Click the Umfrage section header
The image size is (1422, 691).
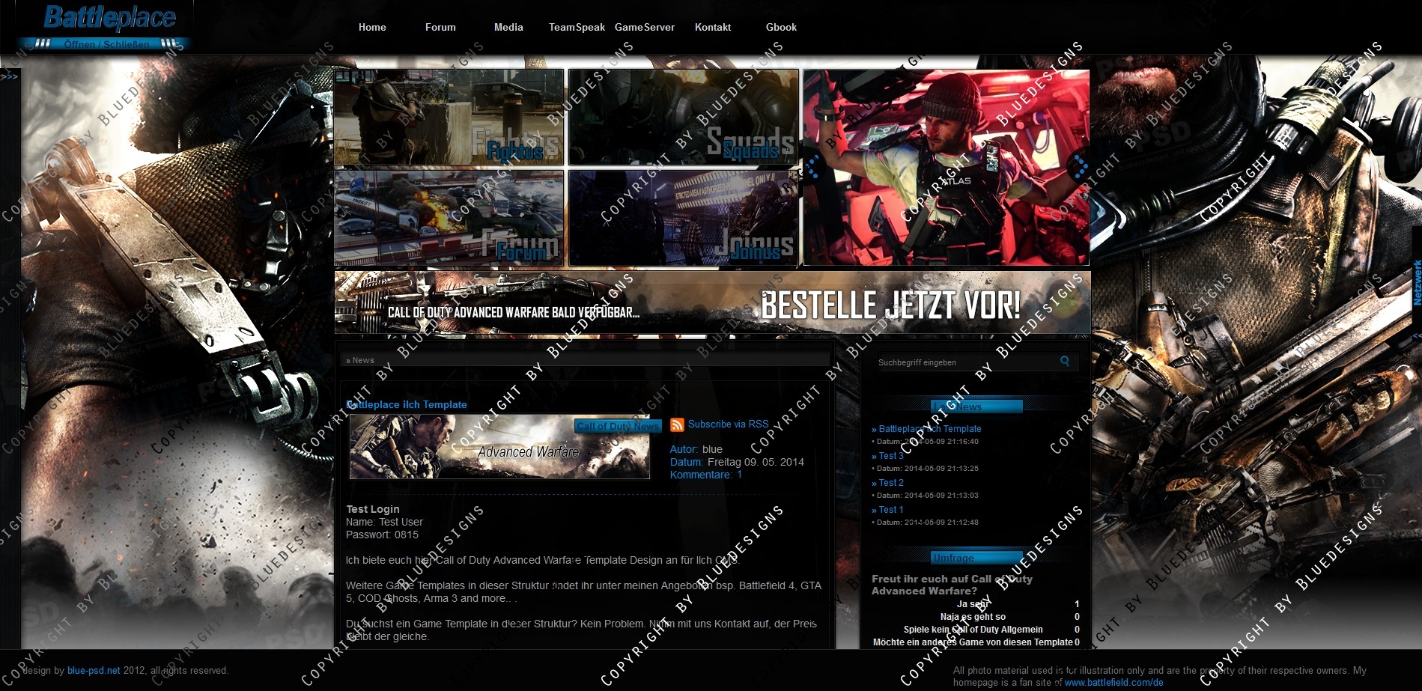[976, 558]
